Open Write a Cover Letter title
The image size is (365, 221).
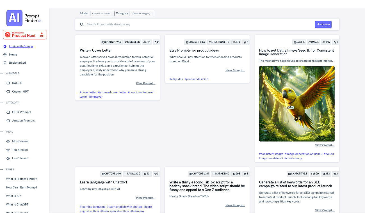(96, 50)
